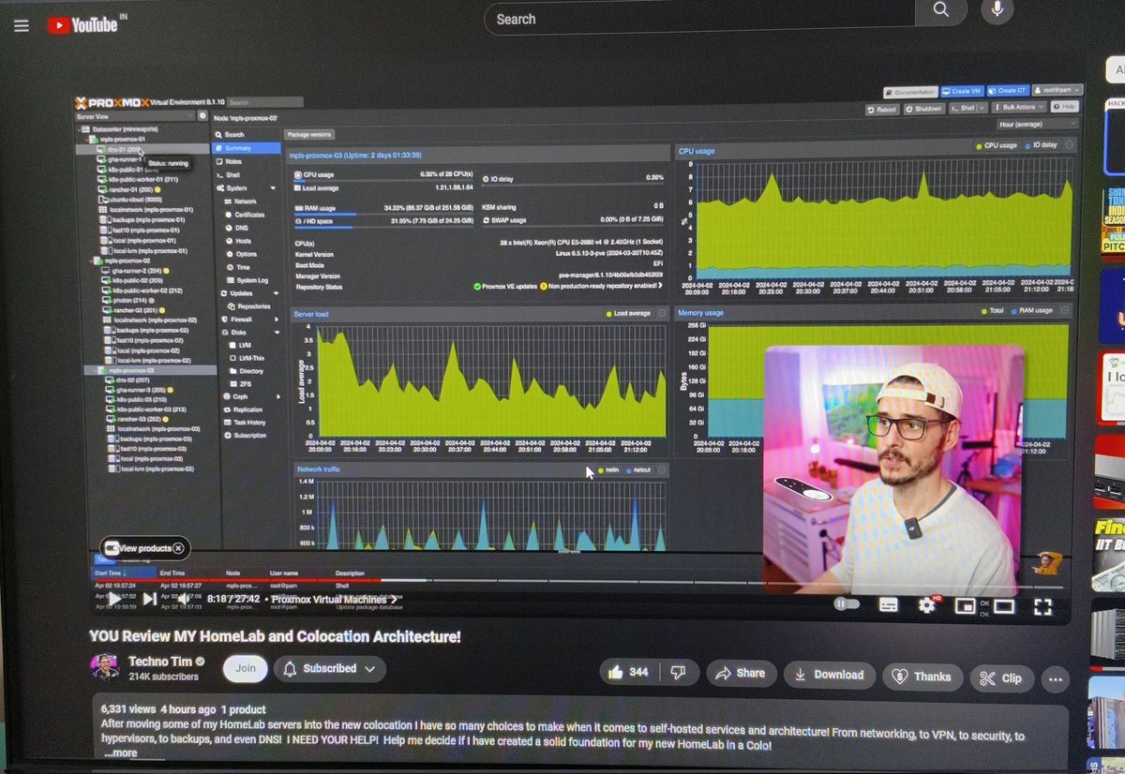Image resolution: width=1125 pixels, height=774 pixels.
Task: Expand the Firewall section arrow
Action: (277, 320)
